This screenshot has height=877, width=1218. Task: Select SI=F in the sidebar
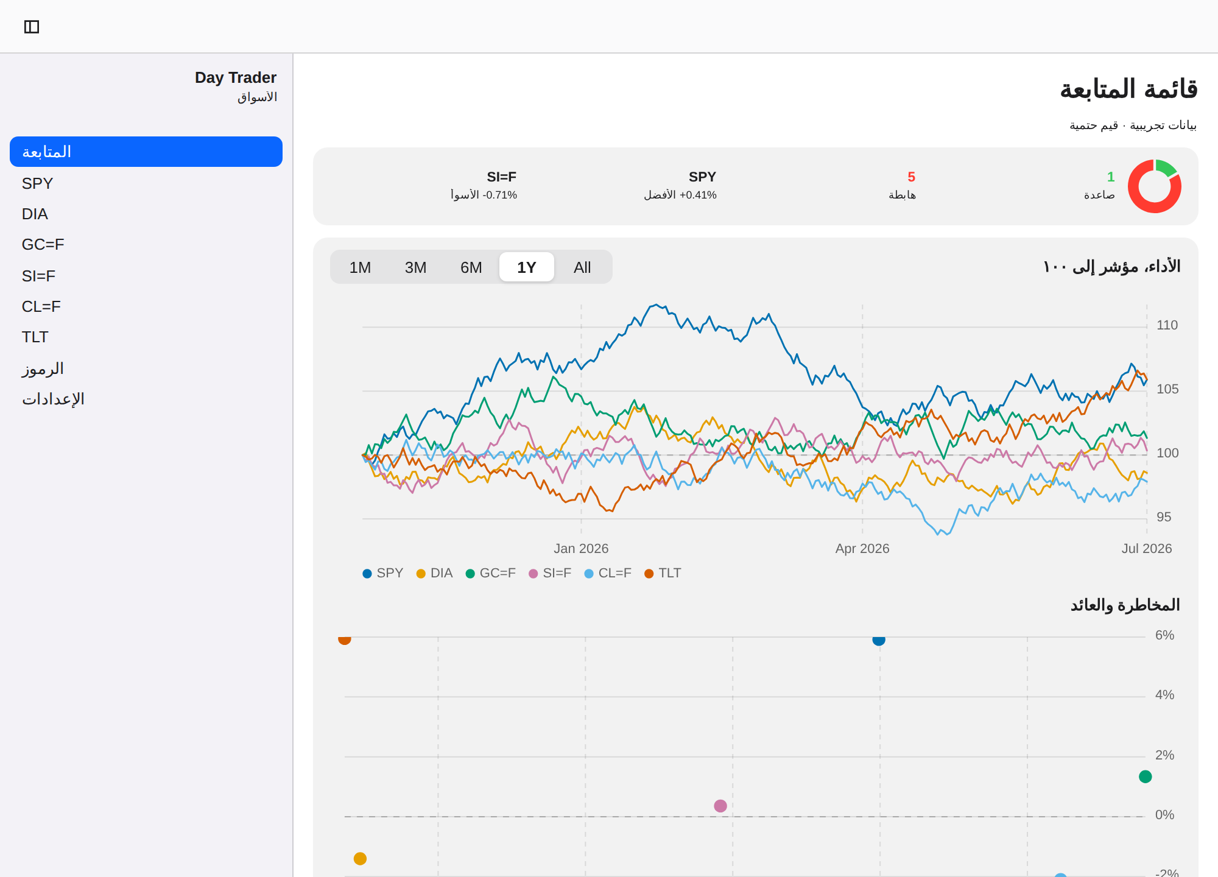pyautogui.click(x=146, y=276)
